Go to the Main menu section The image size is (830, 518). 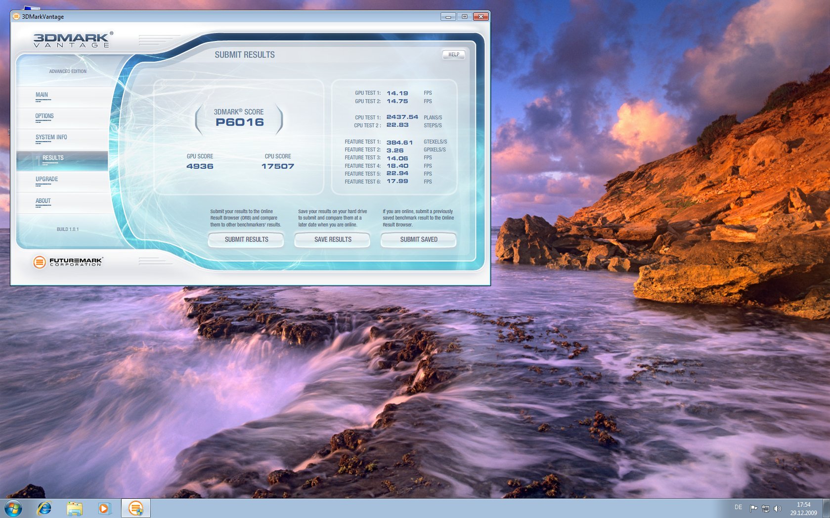tap(42, 95)
